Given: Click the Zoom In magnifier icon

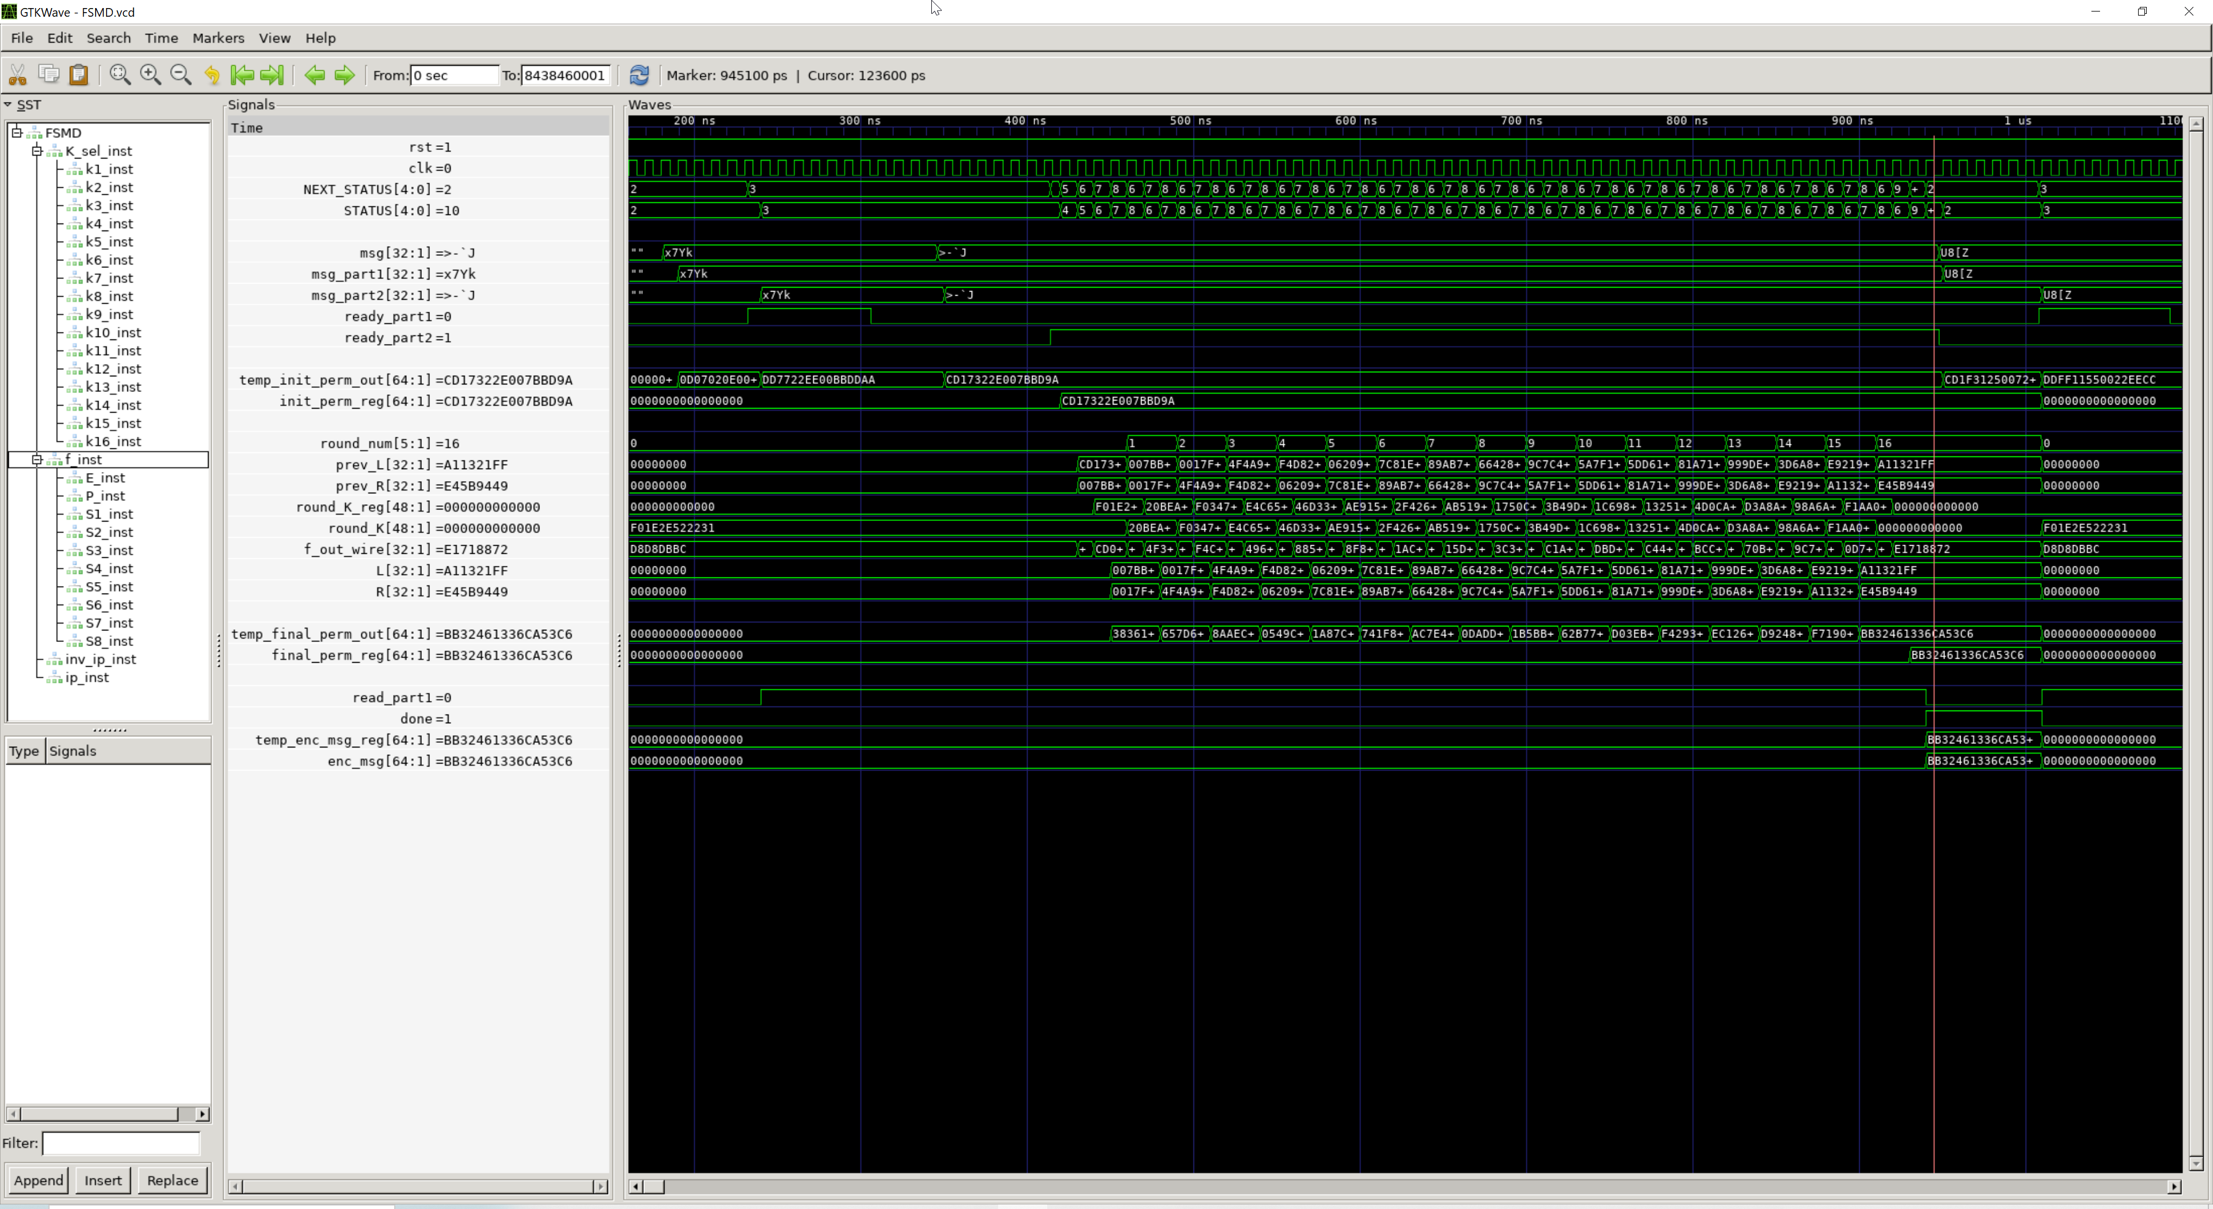Looking at the screenshot, I should click(x=150, y=75).
